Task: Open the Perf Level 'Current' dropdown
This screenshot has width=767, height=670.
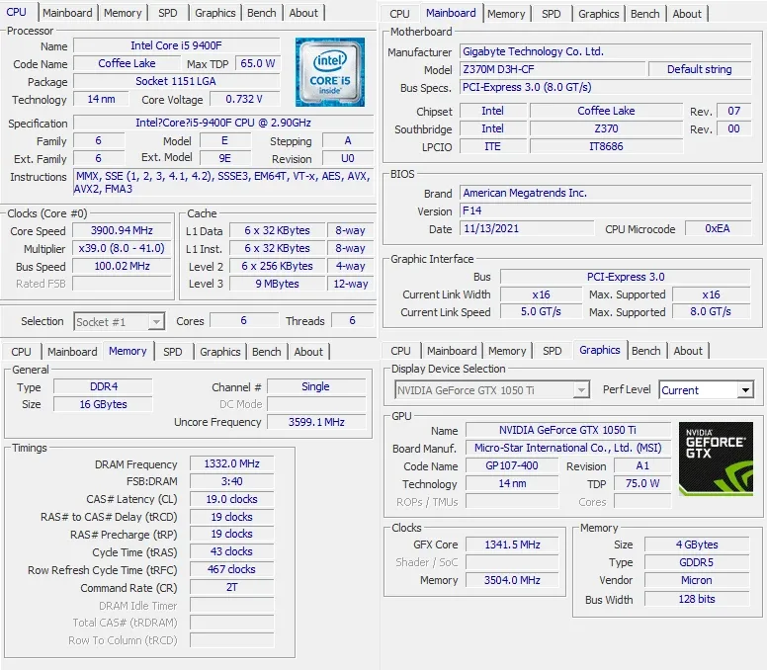Action: [745, 390]
